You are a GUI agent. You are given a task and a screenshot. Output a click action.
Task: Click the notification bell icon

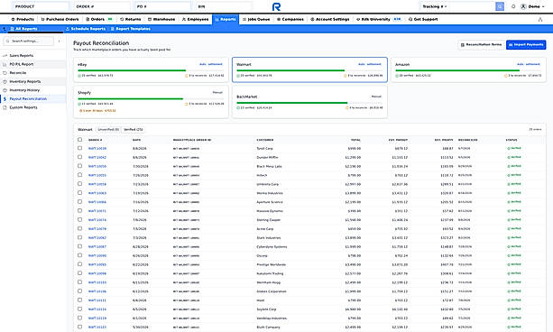[x=513, y=6]
